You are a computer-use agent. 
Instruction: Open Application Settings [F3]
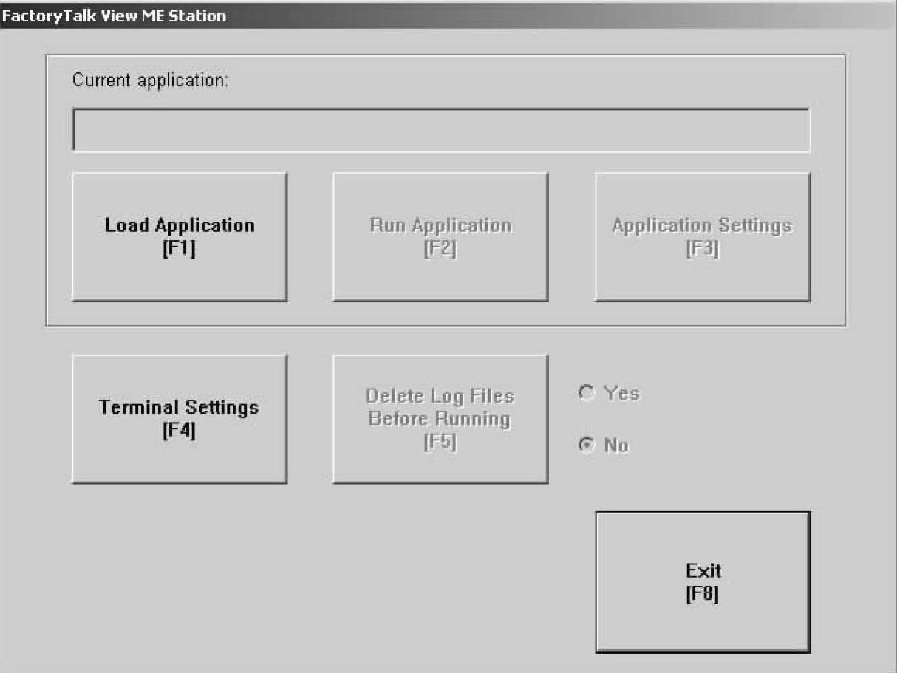(703, 237)
